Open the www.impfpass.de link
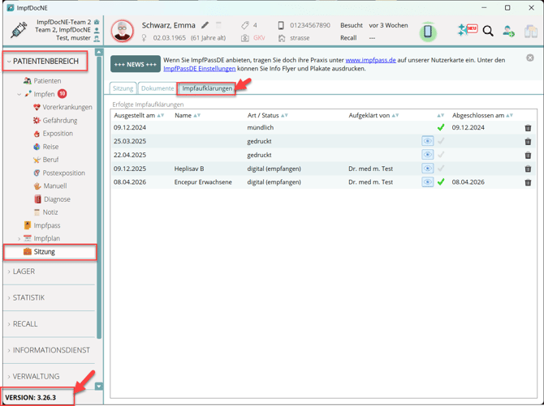Viewport: 544px width, 406px height. (x=370, y=60)
